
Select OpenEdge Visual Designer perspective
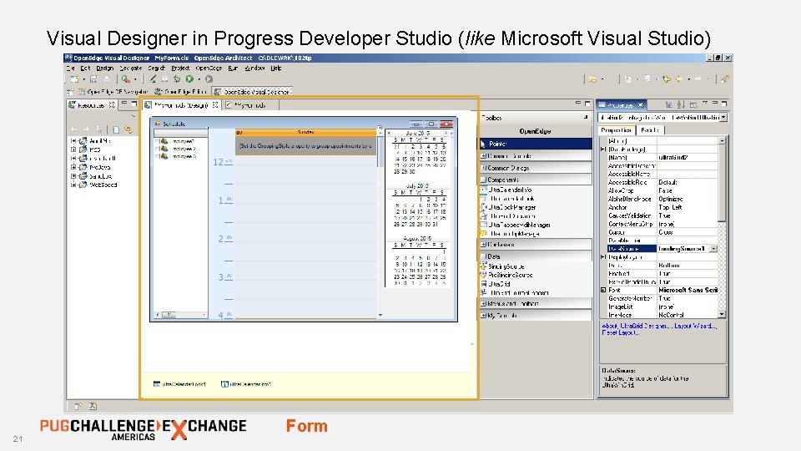click(x=252, y=92)
